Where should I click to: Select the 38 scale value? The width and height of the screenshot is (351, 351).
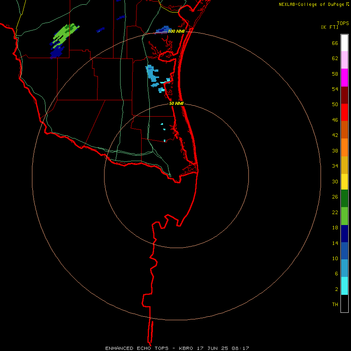point(335,151)
